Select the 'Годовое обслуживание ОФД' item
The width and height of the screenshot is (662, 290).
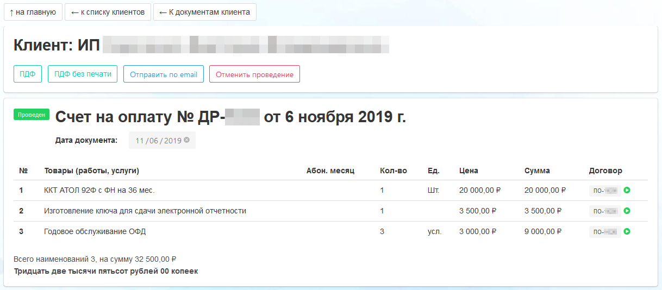95,231
